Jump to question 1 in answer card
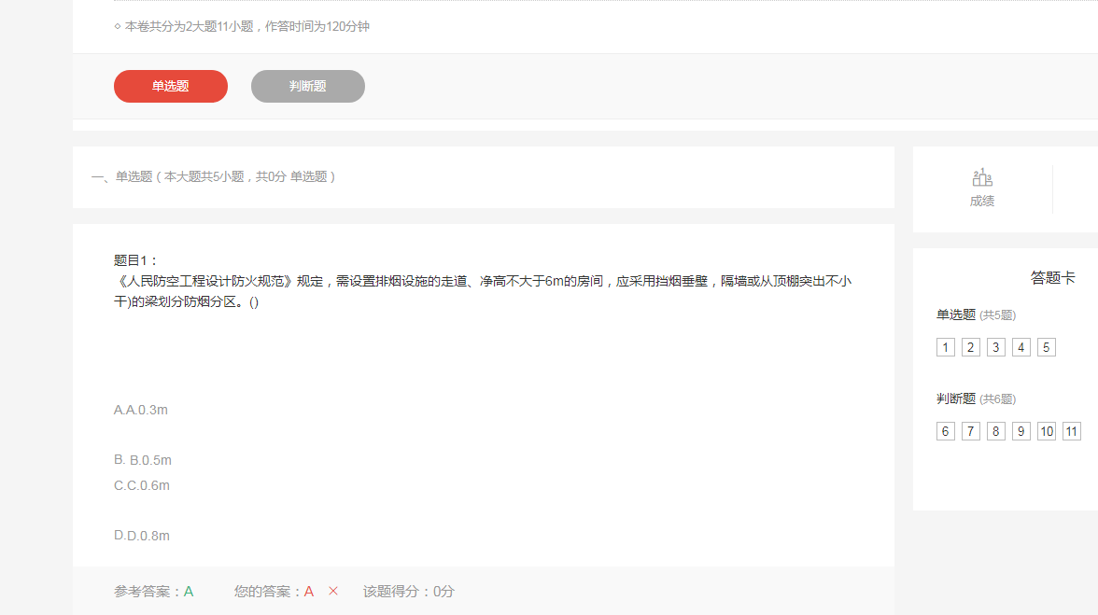Screen dimensions: 1098x615 click(x=946, y=347)
